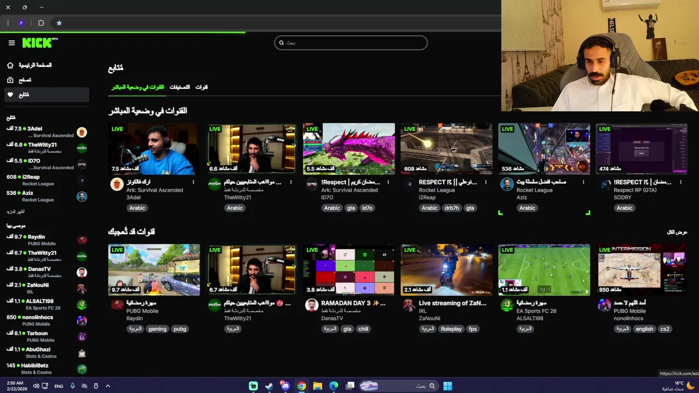
Task: Click the magnifier icon in search bar
Action: (x=282, y=43)
